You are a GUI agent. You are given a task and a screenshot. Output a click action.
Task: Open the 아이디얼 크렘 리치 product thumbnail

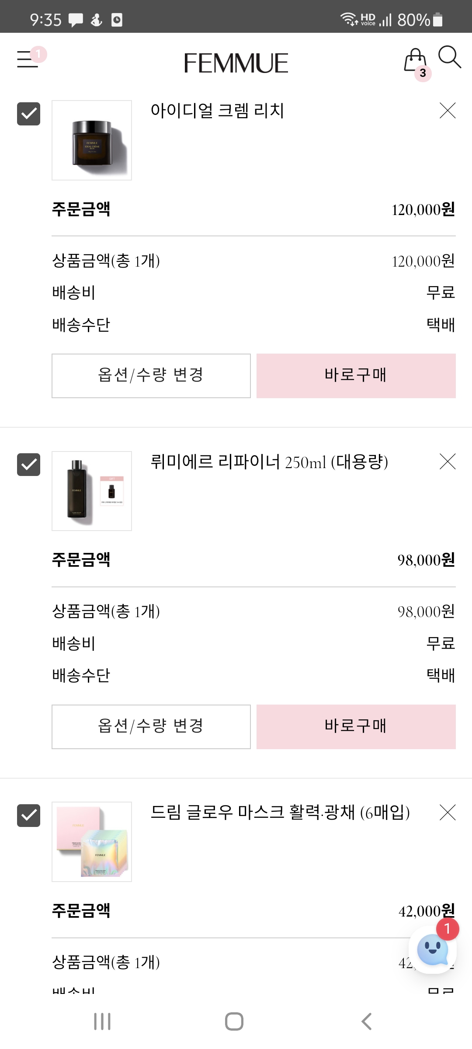tap(92, 140)
